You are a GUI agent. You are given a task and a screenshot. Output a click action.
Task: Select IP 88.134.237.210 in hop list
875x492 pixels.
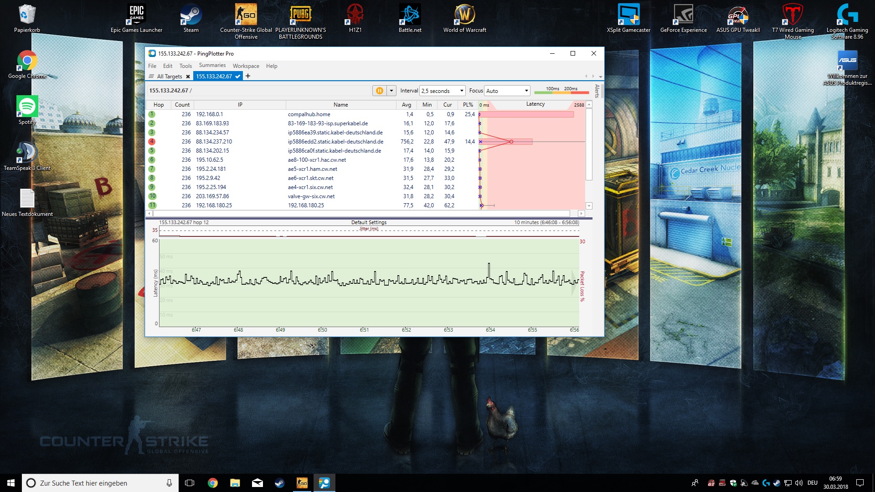click(x=214, y=142)
